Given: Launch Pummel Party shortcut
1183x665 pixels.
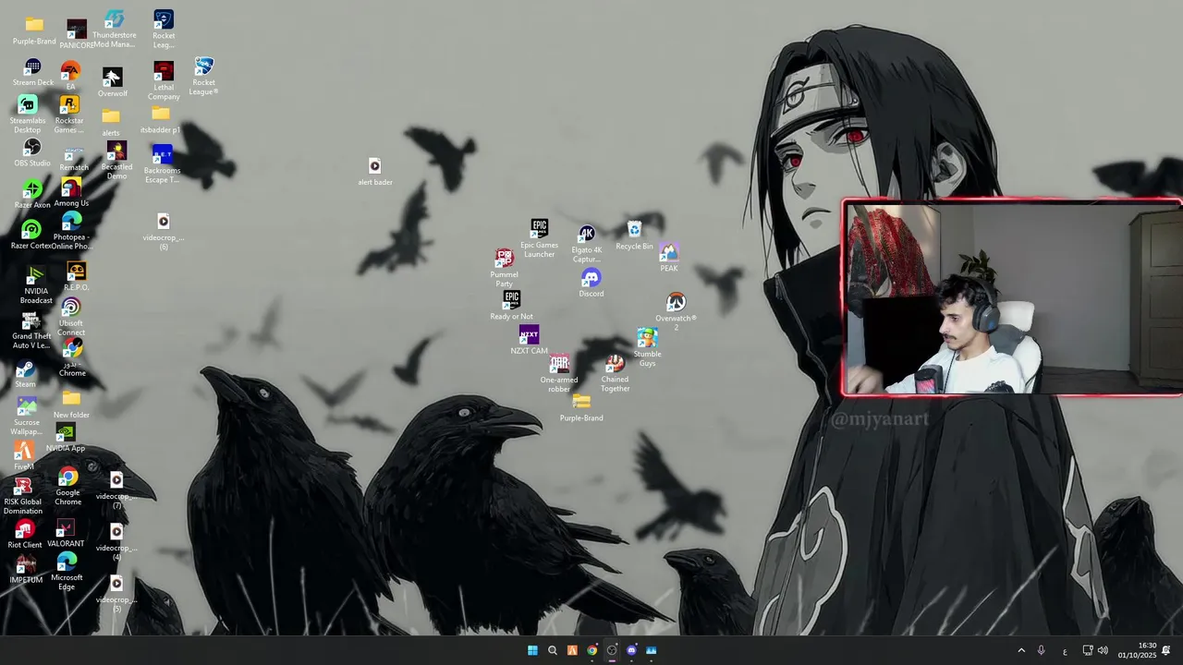Looking at the screenshot, I should point(504,268).
